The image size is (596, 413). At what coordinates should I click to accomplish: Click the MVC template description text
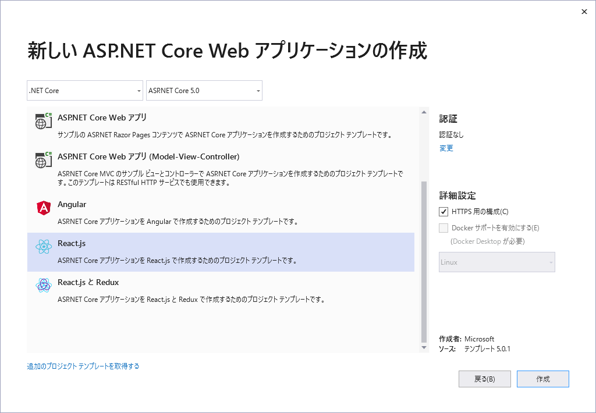(230, 178)
